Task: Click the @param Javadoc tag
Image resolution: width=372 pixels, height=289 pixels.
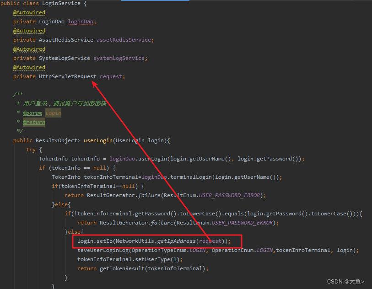Action: 32,113
